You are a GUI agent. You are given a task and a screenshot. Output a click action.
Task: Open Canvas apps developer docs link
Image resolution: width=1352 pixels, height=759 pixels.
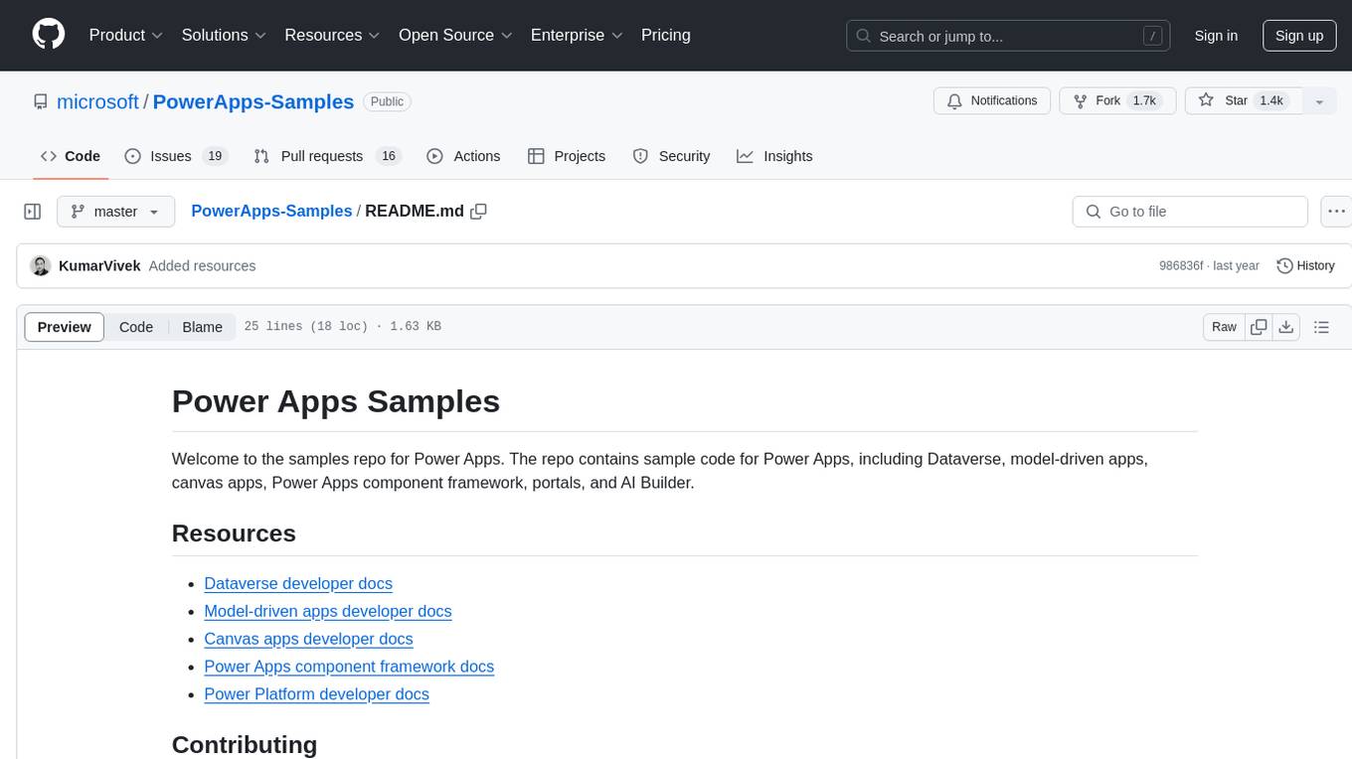(x=308, y=639)
